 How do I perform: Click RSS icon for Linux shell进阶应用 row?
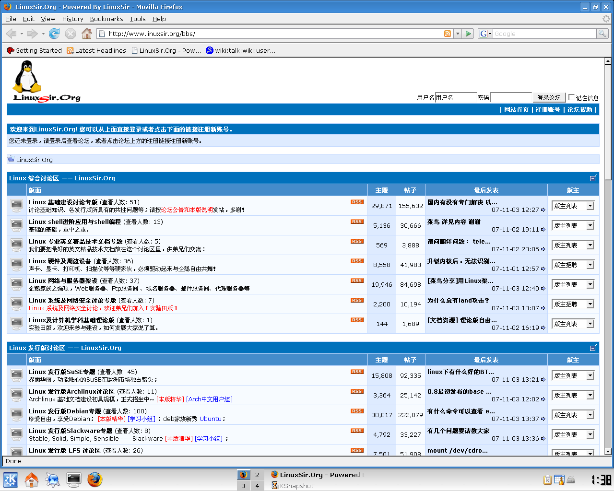(357, 222)
